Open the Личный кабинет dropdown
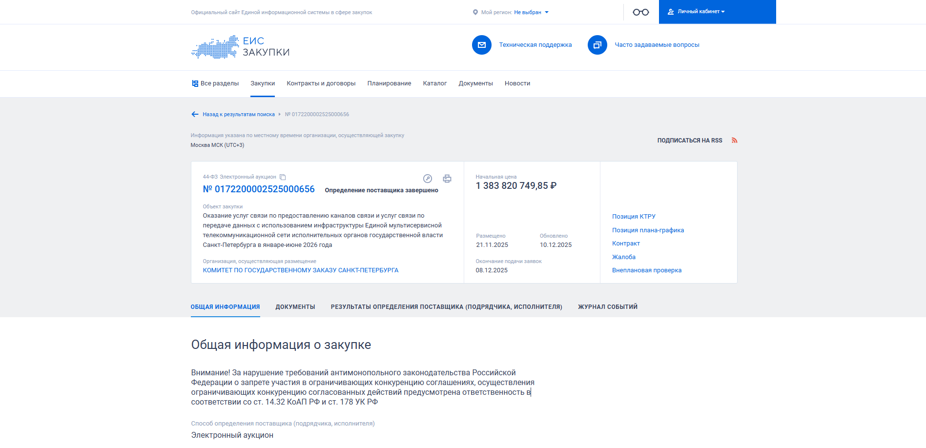 (699, 12)
